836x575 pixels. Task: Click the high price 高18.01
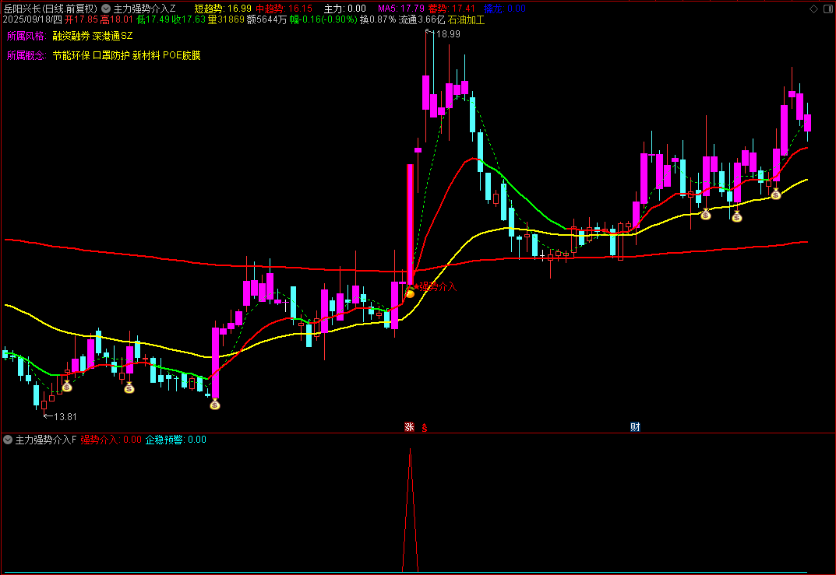click(x=117, y=19)
